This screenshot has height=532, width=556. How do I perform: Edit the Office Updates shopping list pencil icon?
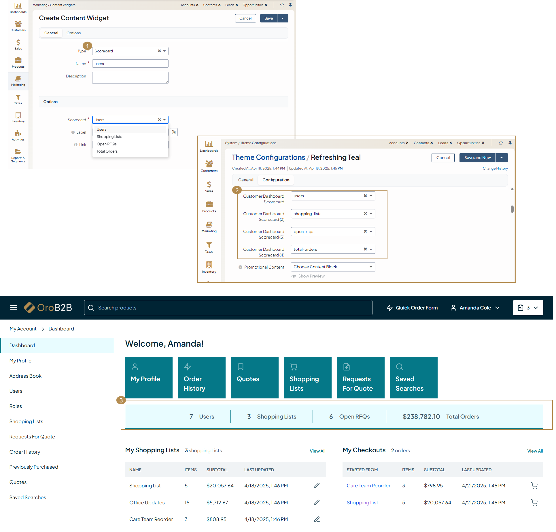(317, 503)
